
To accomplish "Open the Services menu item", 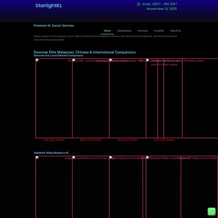I will (143, 31).
